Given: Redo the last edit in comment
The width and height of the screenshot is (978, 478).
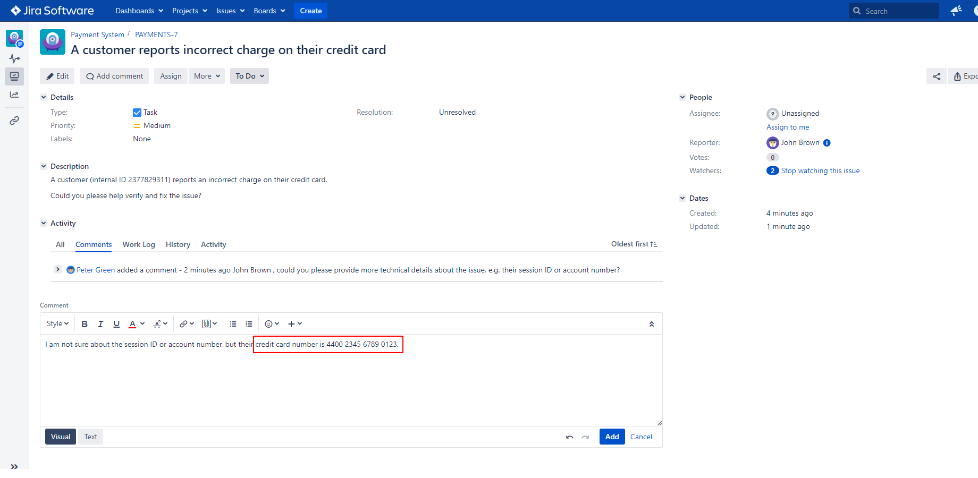Looking at the screenshot, I should coord(585,437).
